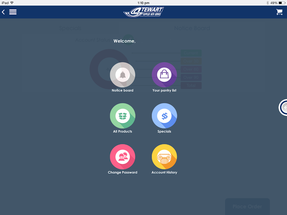This screenshot has width=287, height=215.
Task: Tap the dimmed Current legend box
Action: pos(191,53)
